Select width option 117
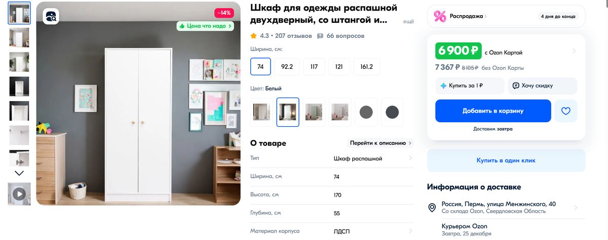608x240 pixels. click(314, 67)
